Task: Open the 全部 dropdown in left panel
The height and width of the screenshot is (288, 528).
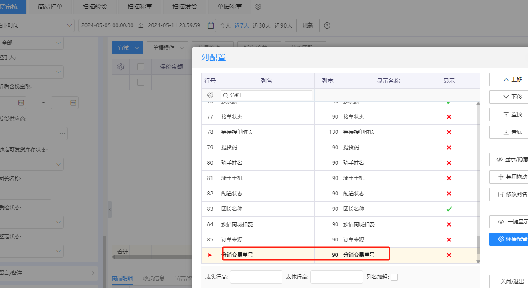Action: 32,43
